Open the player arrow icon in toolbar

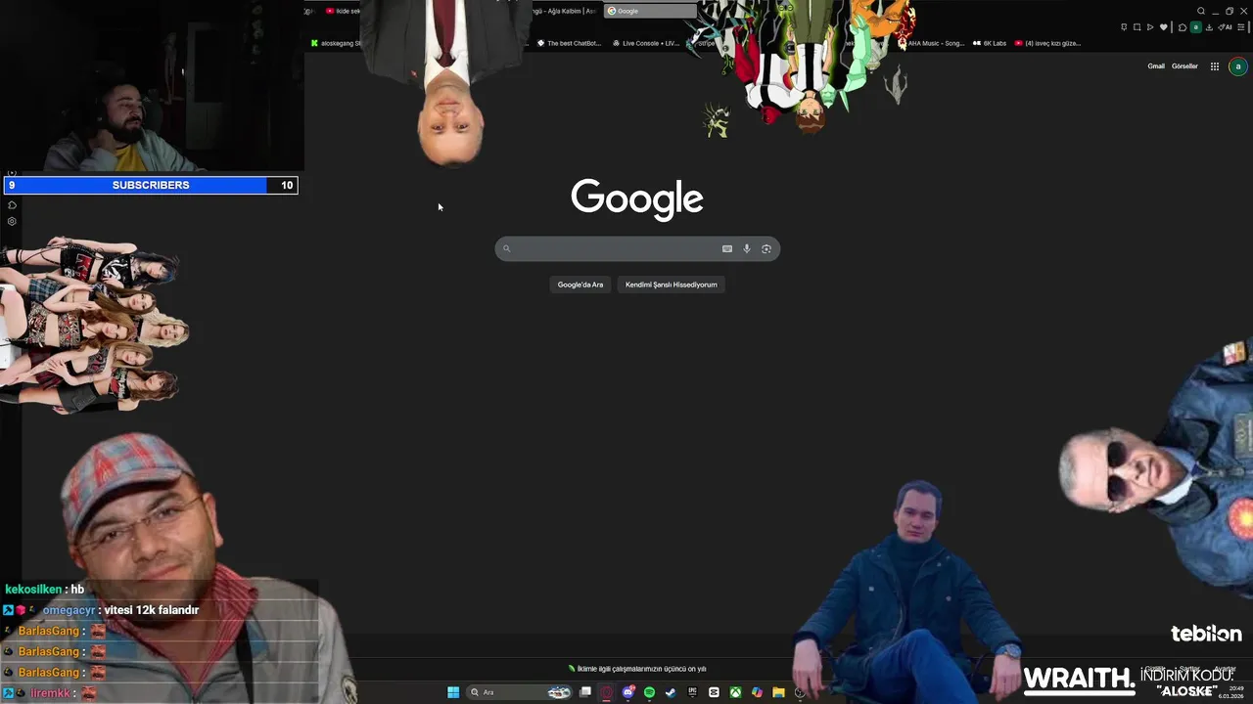(x=1150, y=27)
